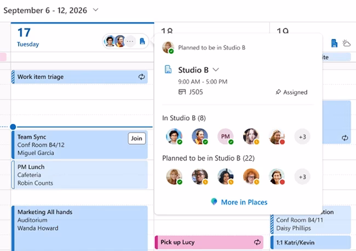This screenshot has height=251, width=356.
Task: Join the Team Sync meeting
Action: point(137,138)
